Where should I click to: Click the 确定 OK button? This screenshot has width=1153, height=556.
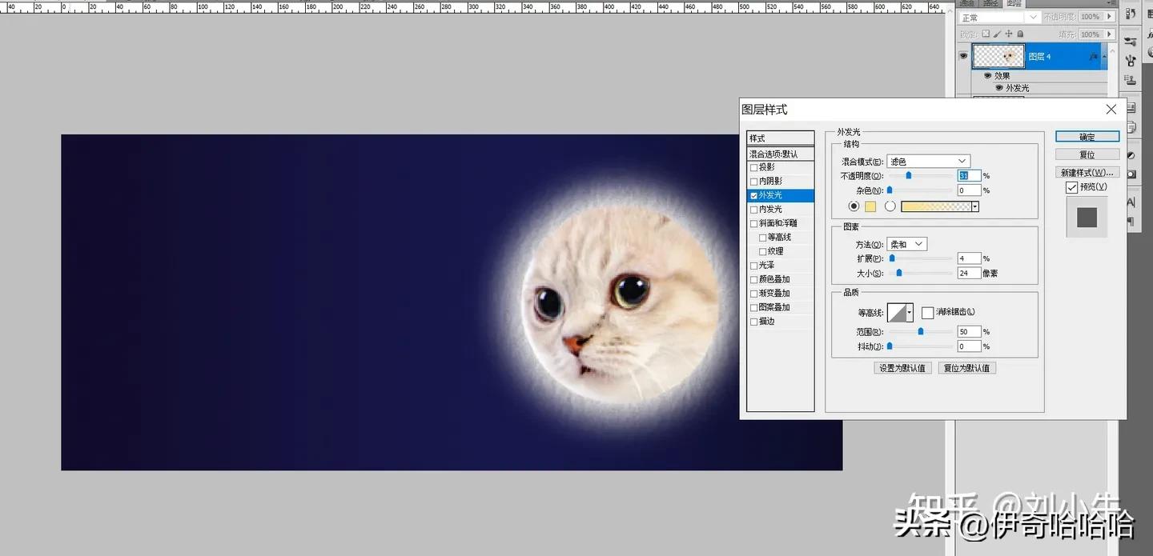(1087, 136)
